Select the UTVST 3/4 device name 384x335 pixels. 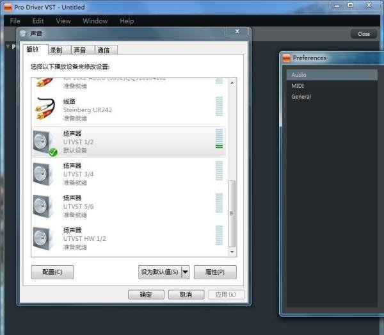click(78, 174)
